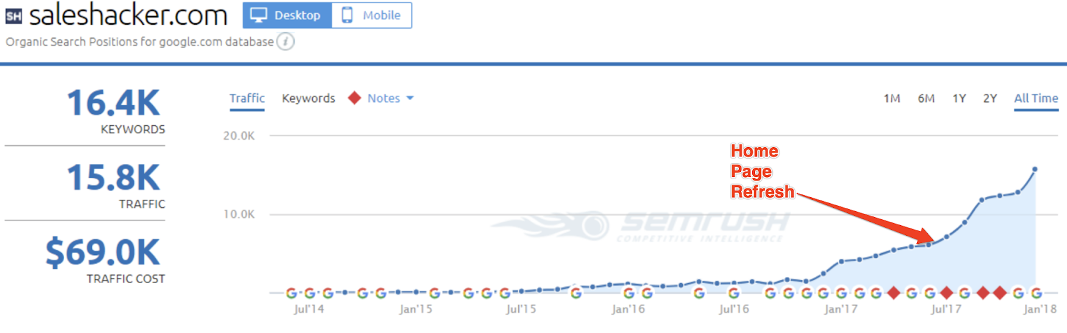The height and width of the screenshot is (333, 1067).
Task: Click the red diamond Notes icon
Action: (354, 98)
